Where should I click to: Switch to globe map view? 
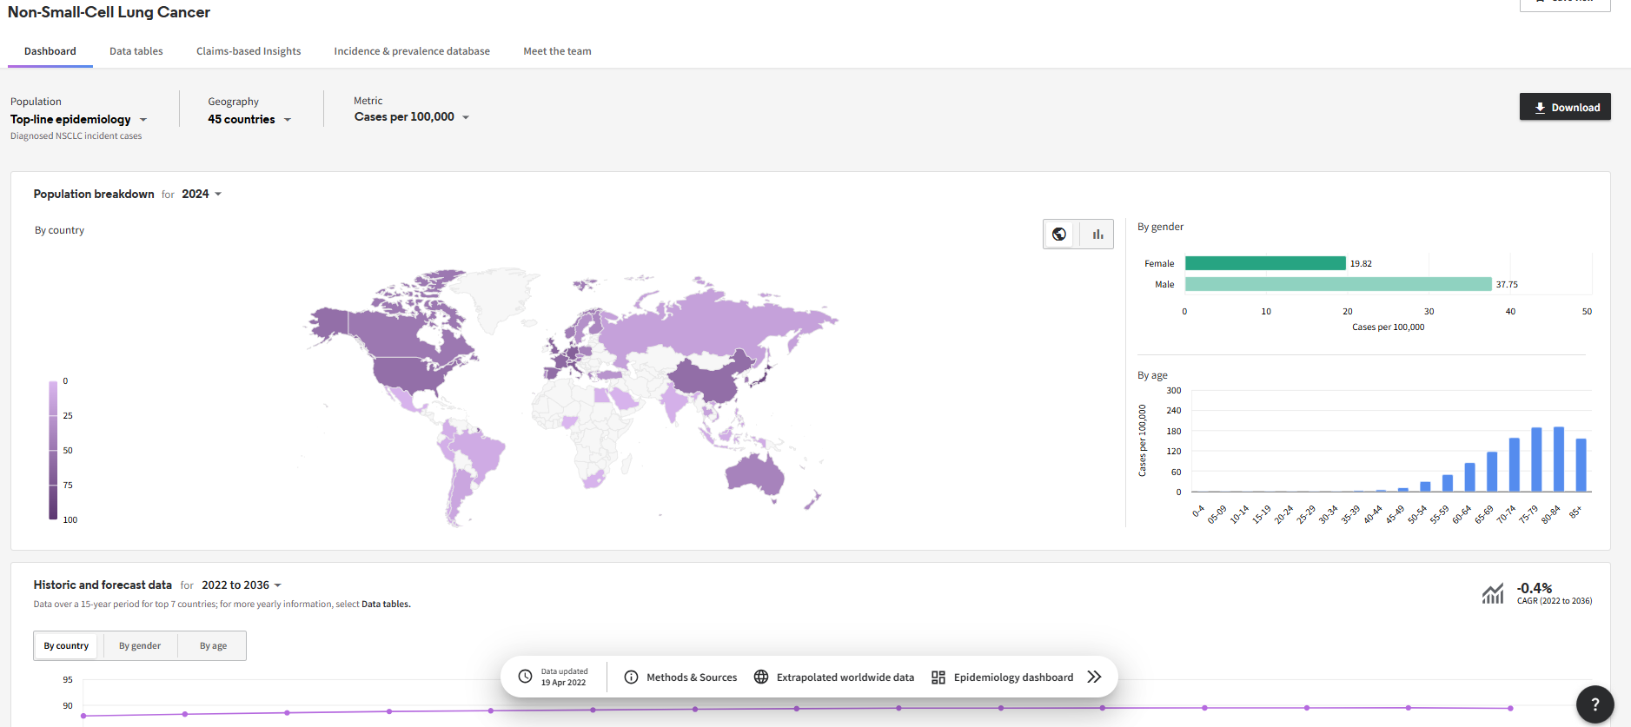[1058, 234]
